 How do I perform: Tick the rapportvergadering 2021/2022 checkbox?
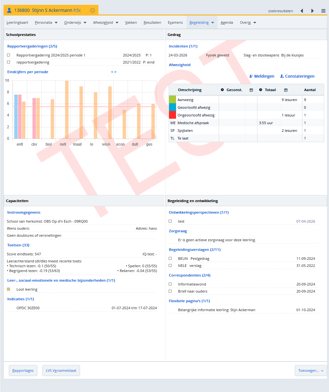tap(9, 62)
